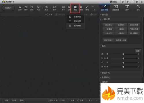Image resolution: width=144 pixels, height=103 pixels.
Task: Click the 上一张 (previous image) button
Action: 6,100
